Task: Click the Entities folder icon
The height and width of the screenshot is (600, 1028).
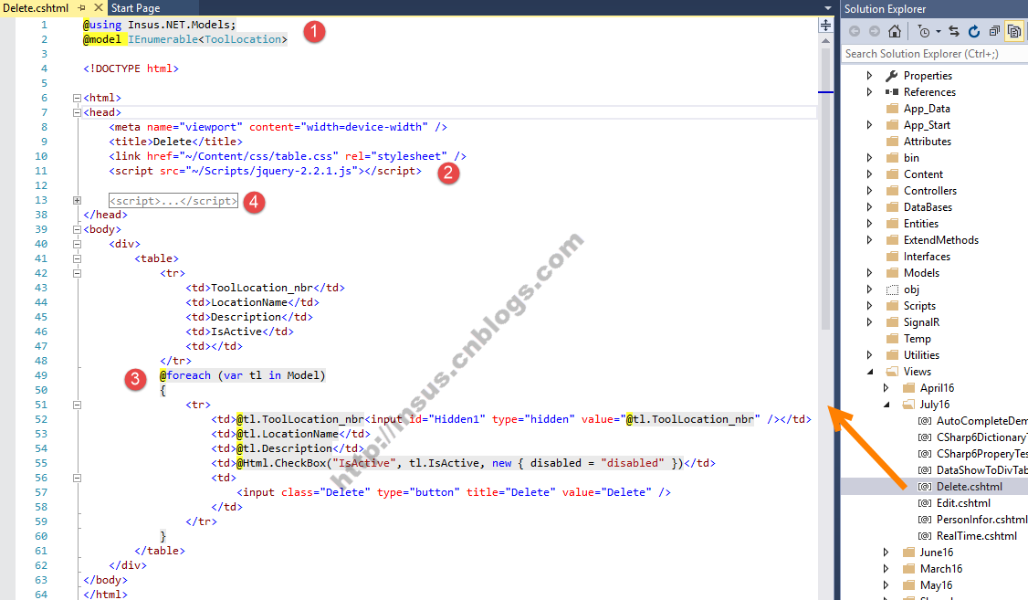Action: coord(892,224)
